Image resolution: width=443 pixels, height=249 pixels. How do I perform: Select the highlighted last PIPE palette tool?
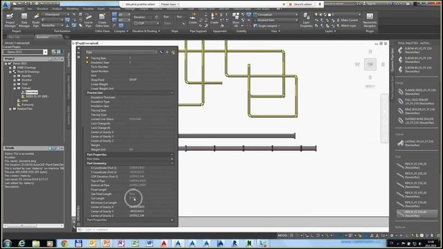click(417, 214)
